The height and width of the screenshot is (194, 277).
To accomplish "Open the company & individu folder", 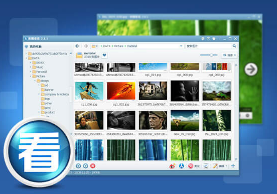I will tap(55, 94).
